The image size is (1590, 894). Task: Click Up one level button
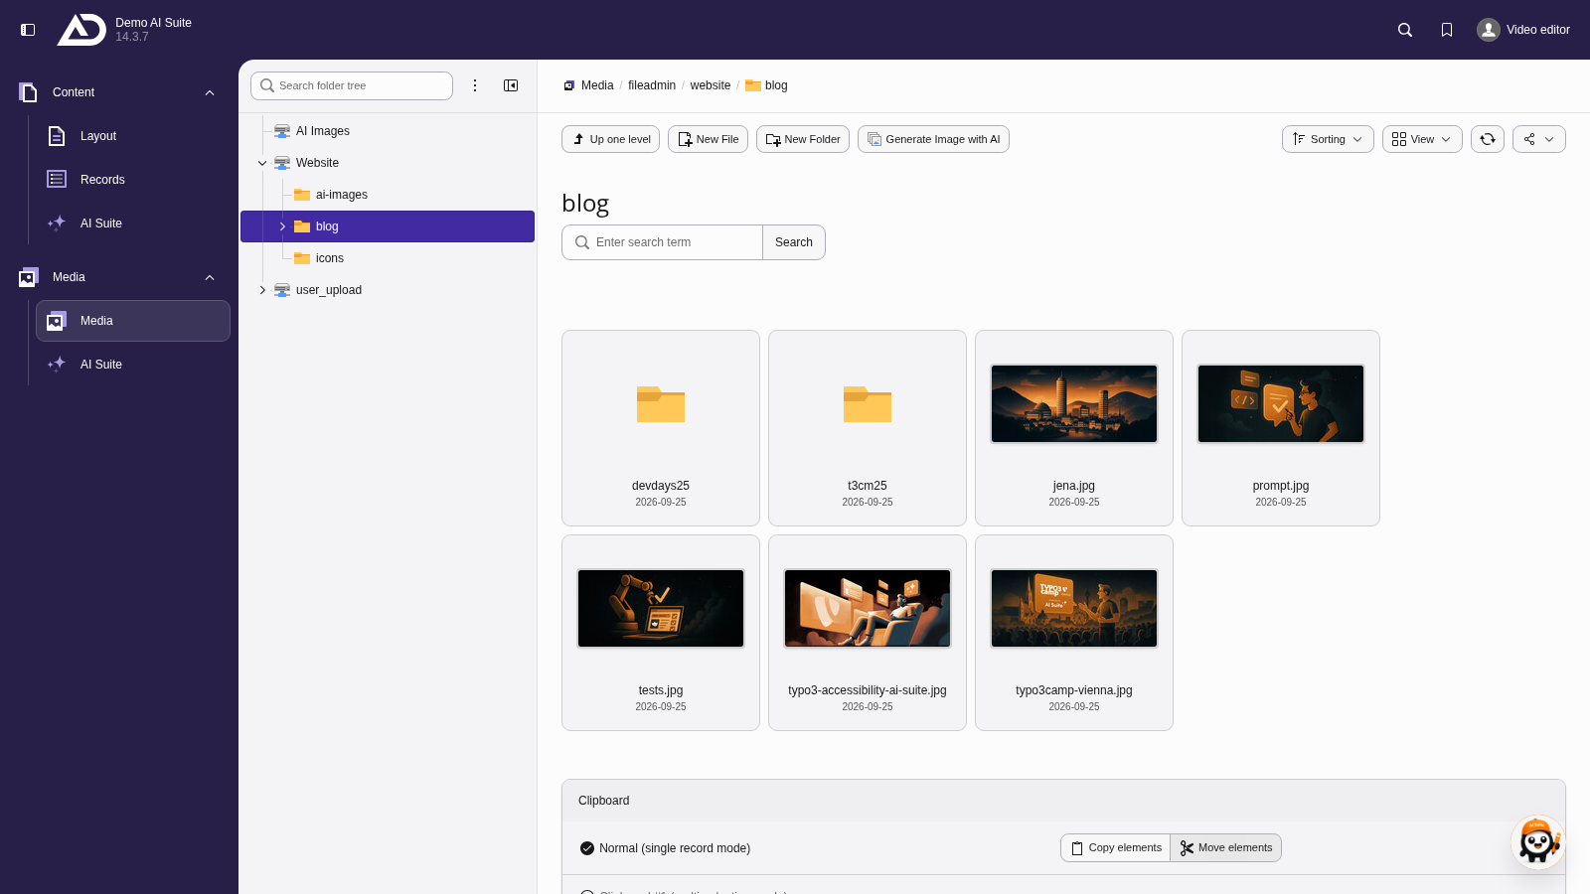(x=610, y=139)
